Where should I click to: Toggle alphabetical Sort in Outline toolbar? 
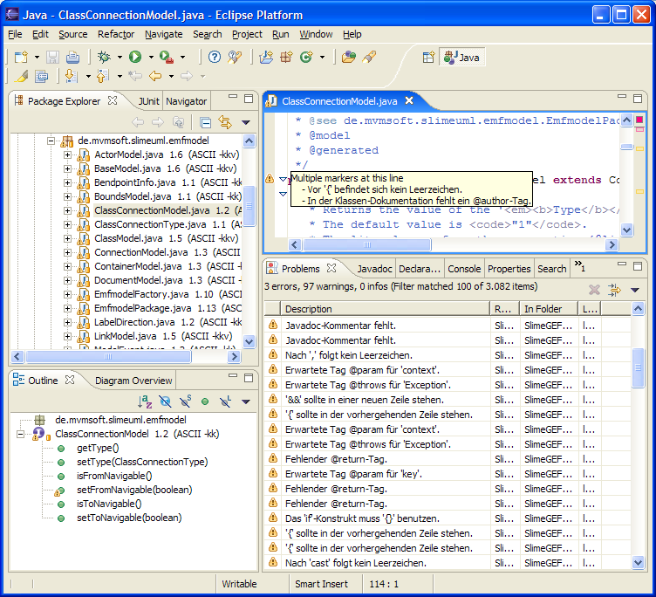[x=145, y=401]
